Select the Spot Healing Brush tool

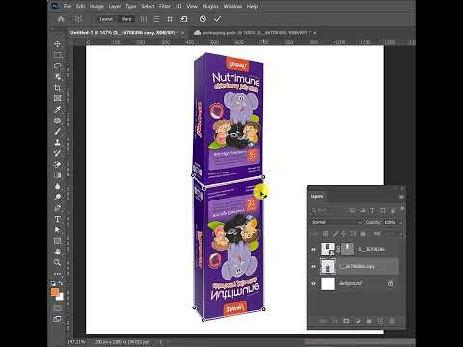[x=58, y=120]
